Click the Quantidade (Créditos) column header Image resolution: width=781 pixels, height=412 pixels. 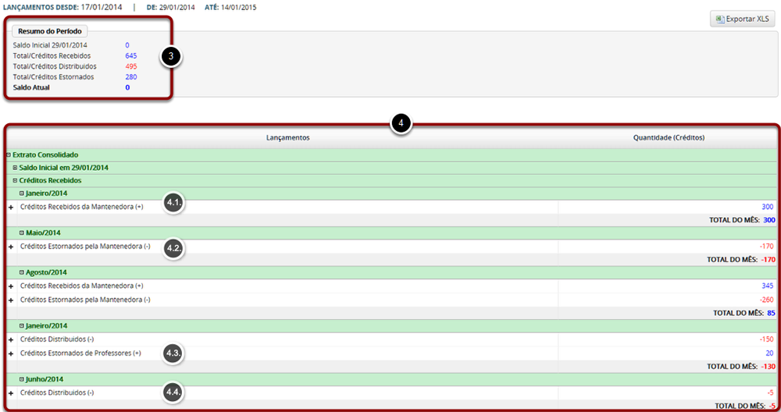tap(669, 137)
